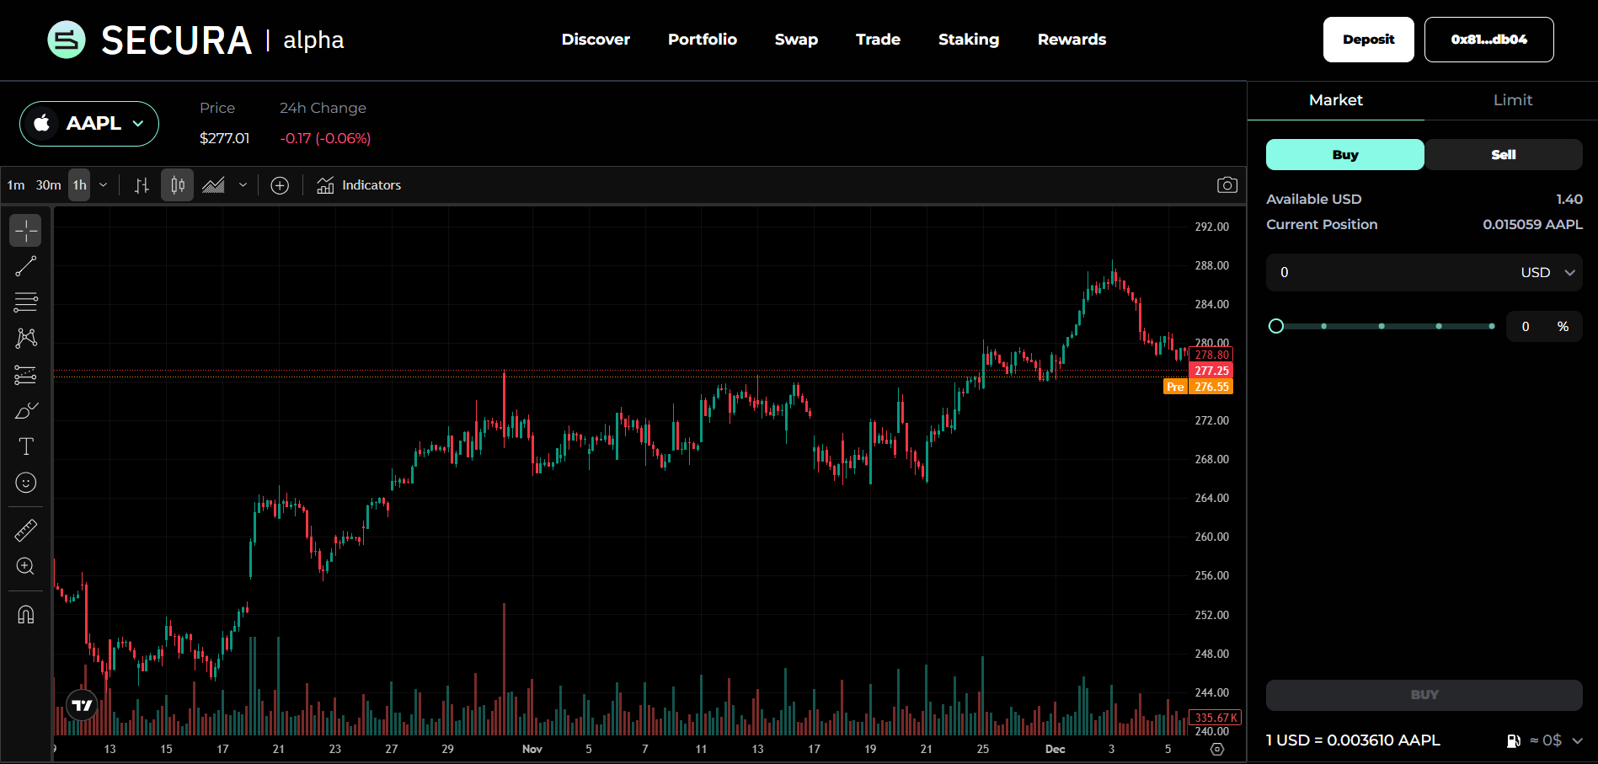Image resolution: width=1598 pixels, height=764 pixels.
Task: Open the USD currency dropdown
Action: point(1547,273)
